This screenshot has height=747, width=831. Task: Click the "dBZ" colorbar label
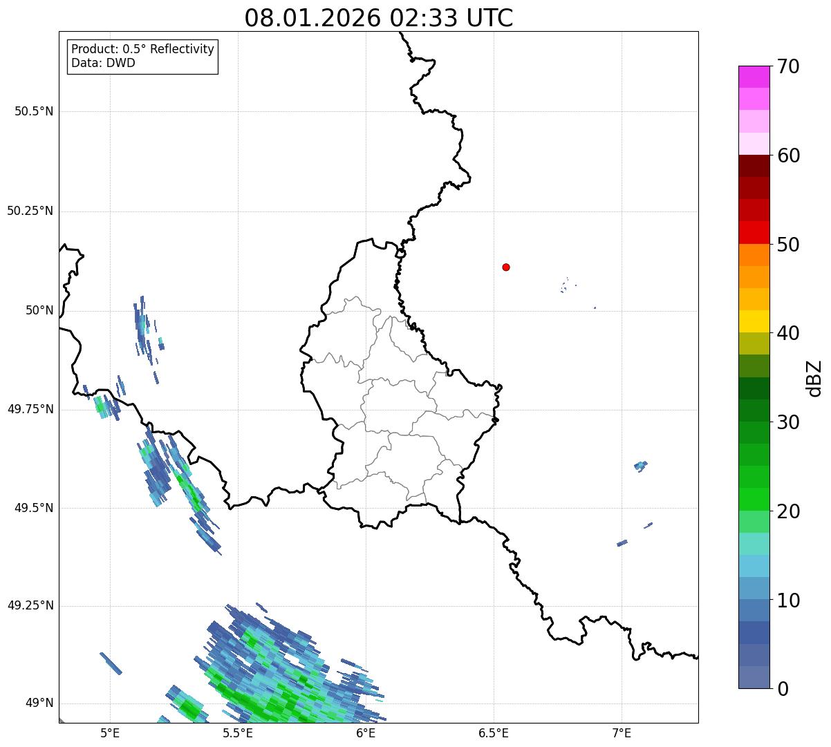coord(814,377)
